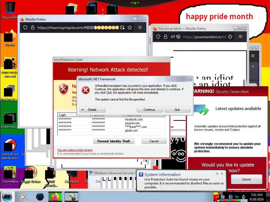Click the red error icon in .NET Framework dialog
This screenshot has width=270, height=202.
point(86,90)
